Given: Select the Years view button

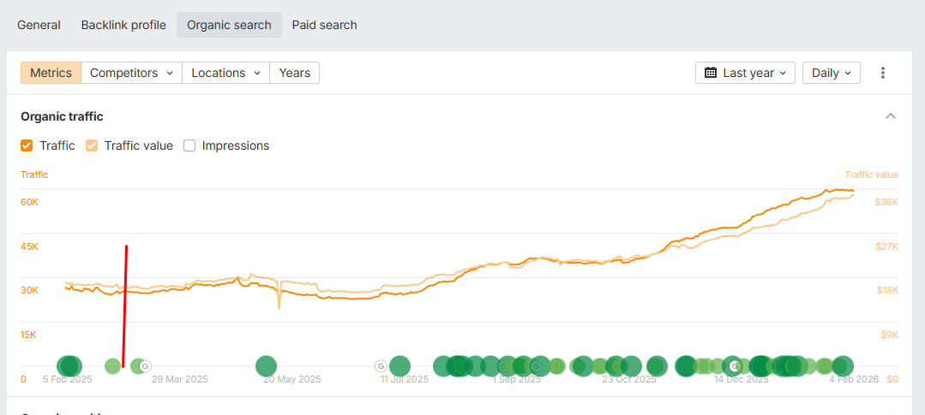Looking at the screenshot, I should 294,73.
